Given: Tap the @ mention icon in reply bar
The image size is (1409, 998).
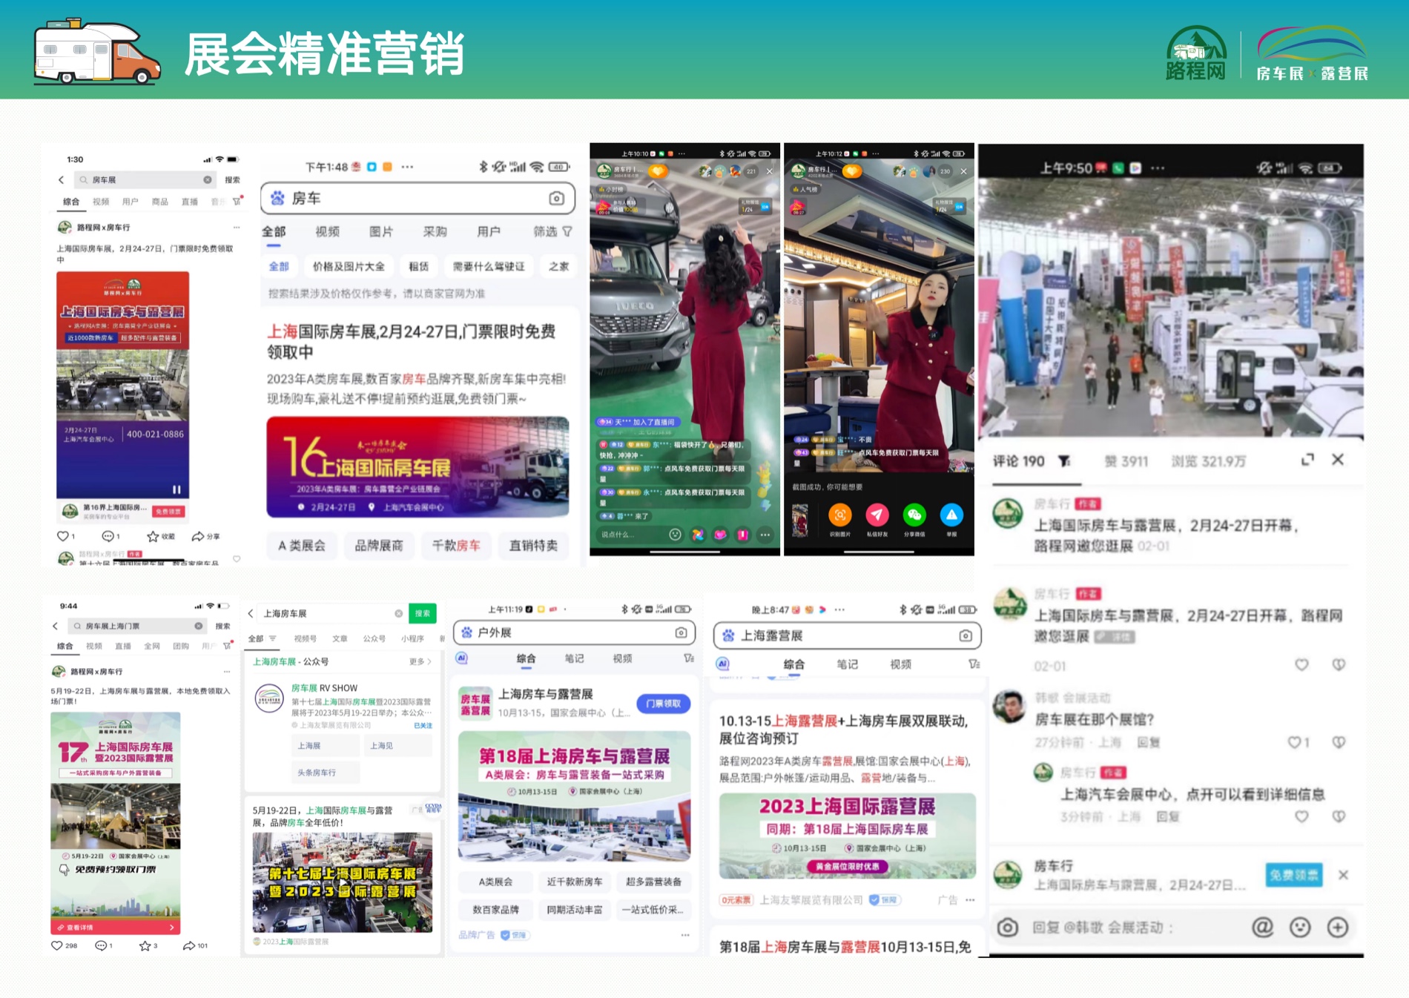Looking at the screenshot, I should pos(1261,927).
